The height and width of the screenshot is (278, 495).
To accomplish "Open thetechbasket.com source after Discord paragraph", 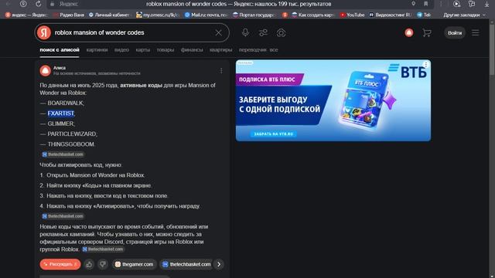I will pos(103,249).
